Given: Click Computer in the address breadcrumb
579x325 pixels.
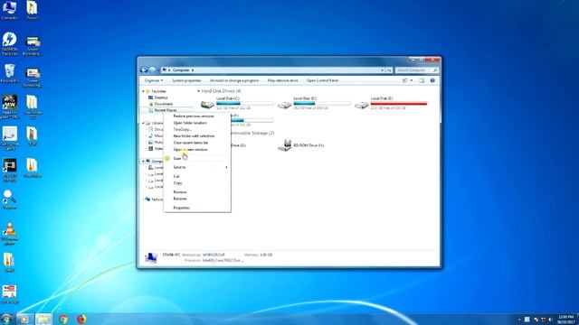Looking at the screenshot, I should click(181, 70).
